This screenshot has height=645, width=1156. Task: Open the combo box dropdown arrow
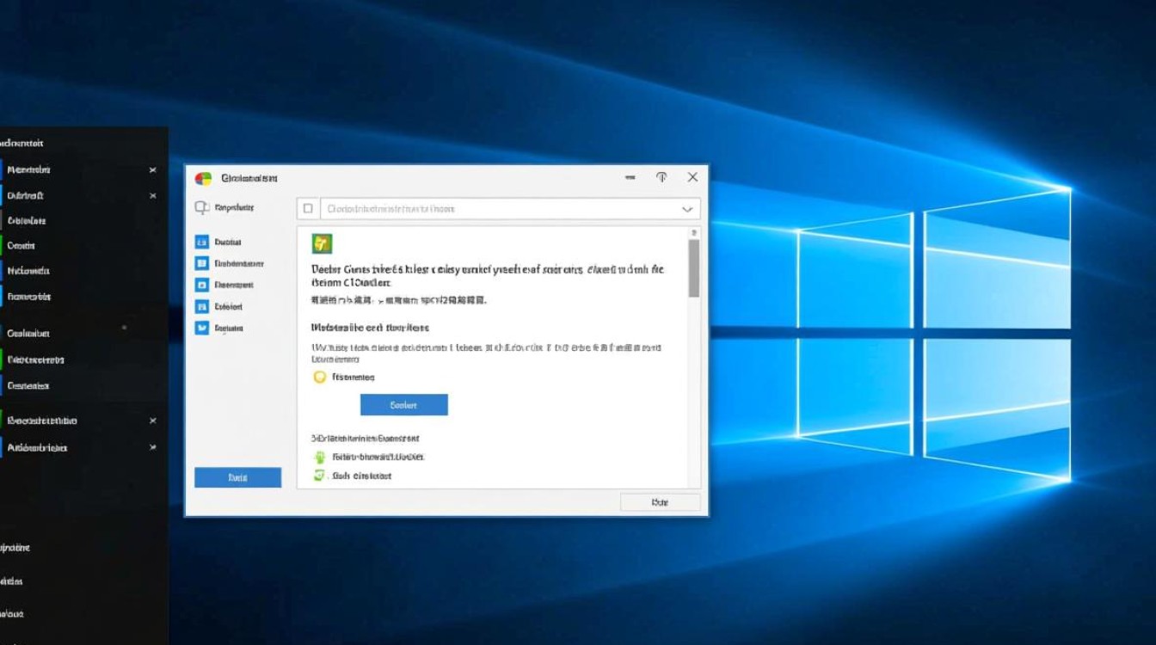(686, 208)
